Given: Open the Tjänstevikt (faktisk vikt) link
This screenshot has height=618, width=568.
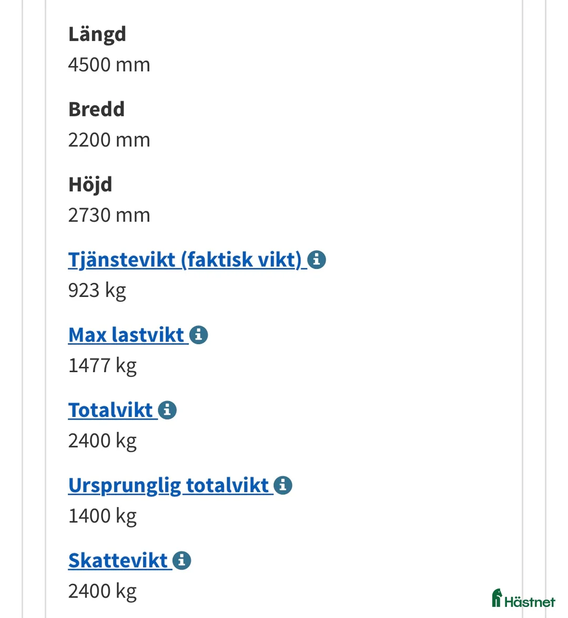Looking at the screenshot, I should click(185, 259).
